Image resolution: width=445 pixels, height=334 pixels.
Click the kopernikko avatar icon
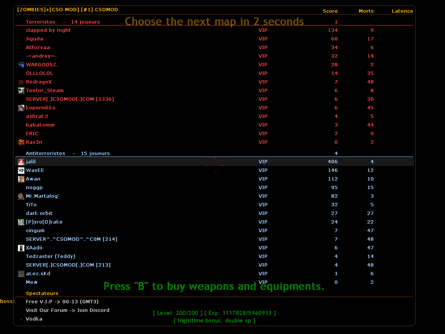(21, 108)
